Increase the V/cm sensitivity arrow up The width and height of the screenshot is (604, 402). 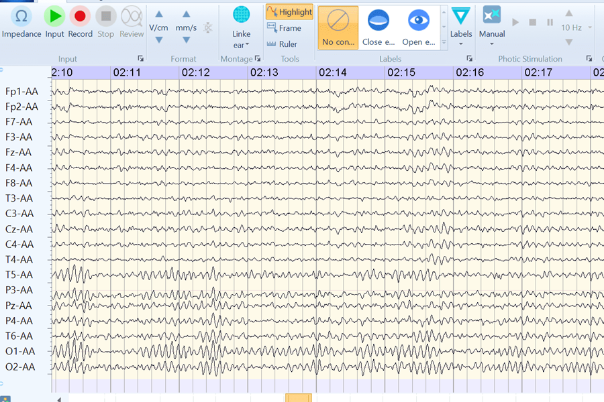158,15
